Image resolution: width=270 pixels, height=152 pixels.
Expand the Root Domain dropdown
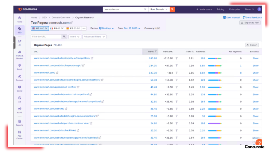(x=159, y=9)
